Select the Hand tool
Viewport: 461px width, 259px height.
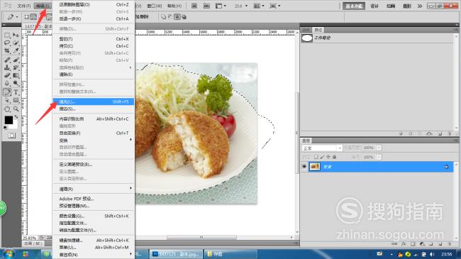point(7,109)
